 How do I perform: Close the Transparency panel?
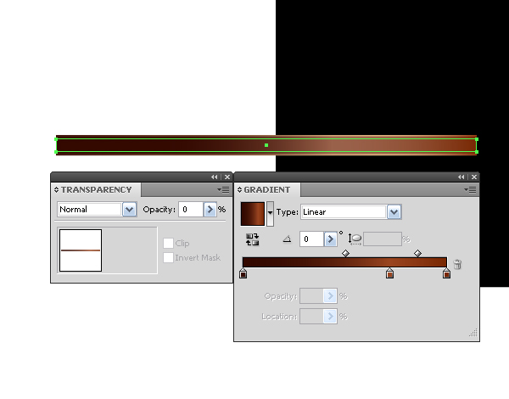227,177
